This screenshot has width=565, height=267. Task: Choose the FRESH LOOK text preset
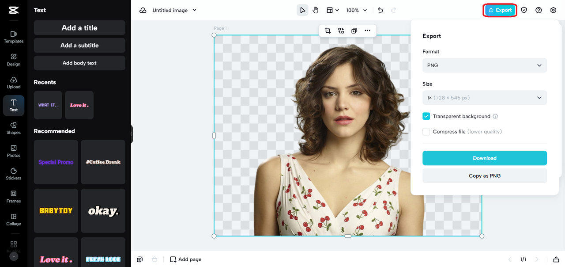[103, 252]
